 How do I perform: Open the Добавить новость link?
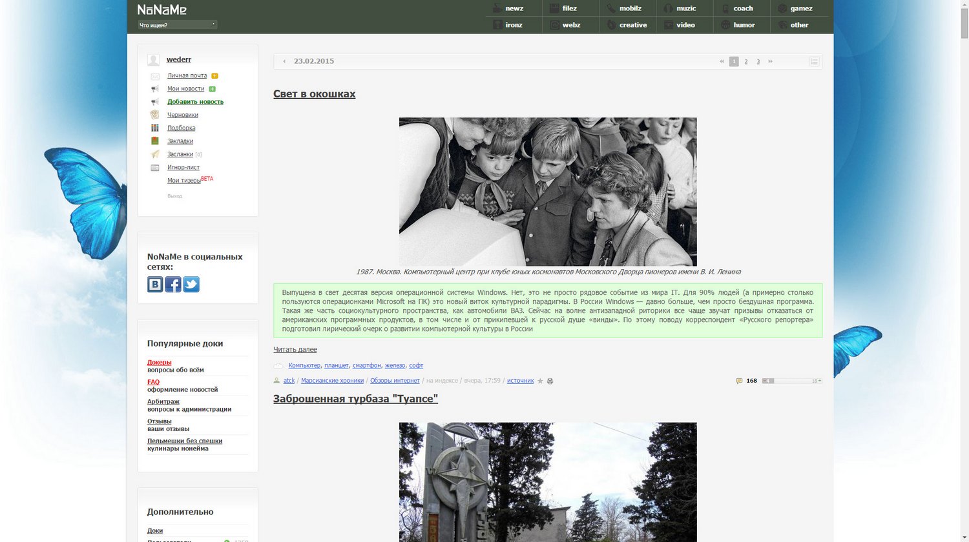coord(195,102)
